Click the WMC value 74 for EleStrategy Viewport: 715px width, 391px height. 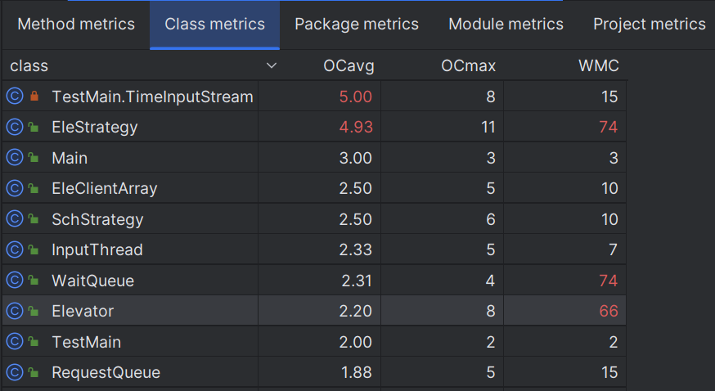[608, 128]
